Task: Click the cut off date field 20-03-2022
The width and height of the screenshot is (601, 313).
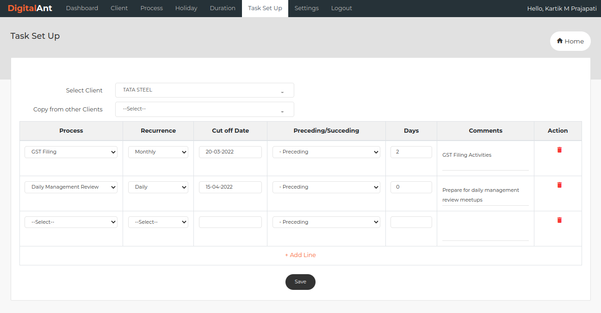Action: tap(230, 152)
